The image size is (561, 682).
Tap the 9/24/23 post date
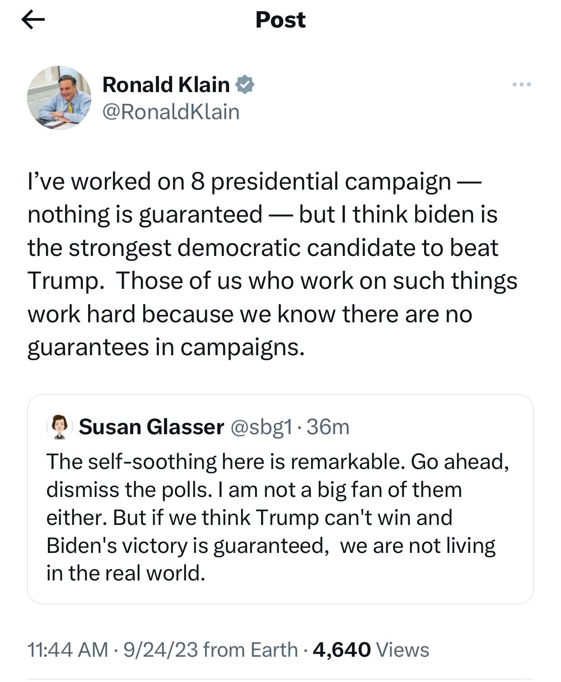(160, 650)
